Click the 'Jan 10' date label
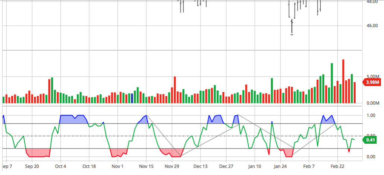Image resolution: width=384 pixels, height=175 pixels. (x=255, y=166)
